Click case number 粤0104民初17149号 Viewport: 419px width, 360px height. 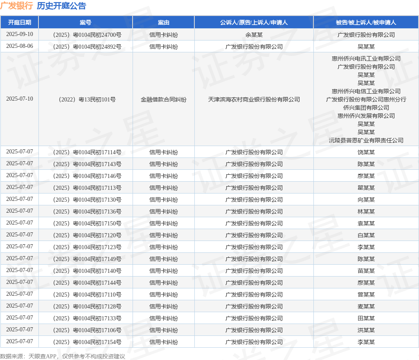coord(87,259)
